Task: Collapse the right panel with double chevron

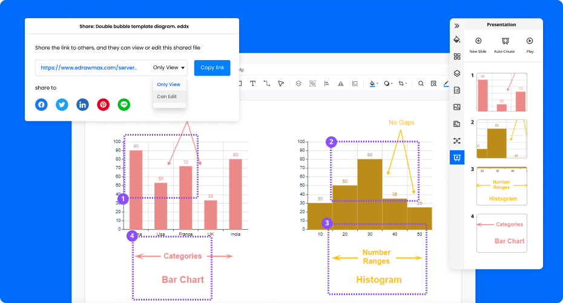Action: click(x=457, y=26)
